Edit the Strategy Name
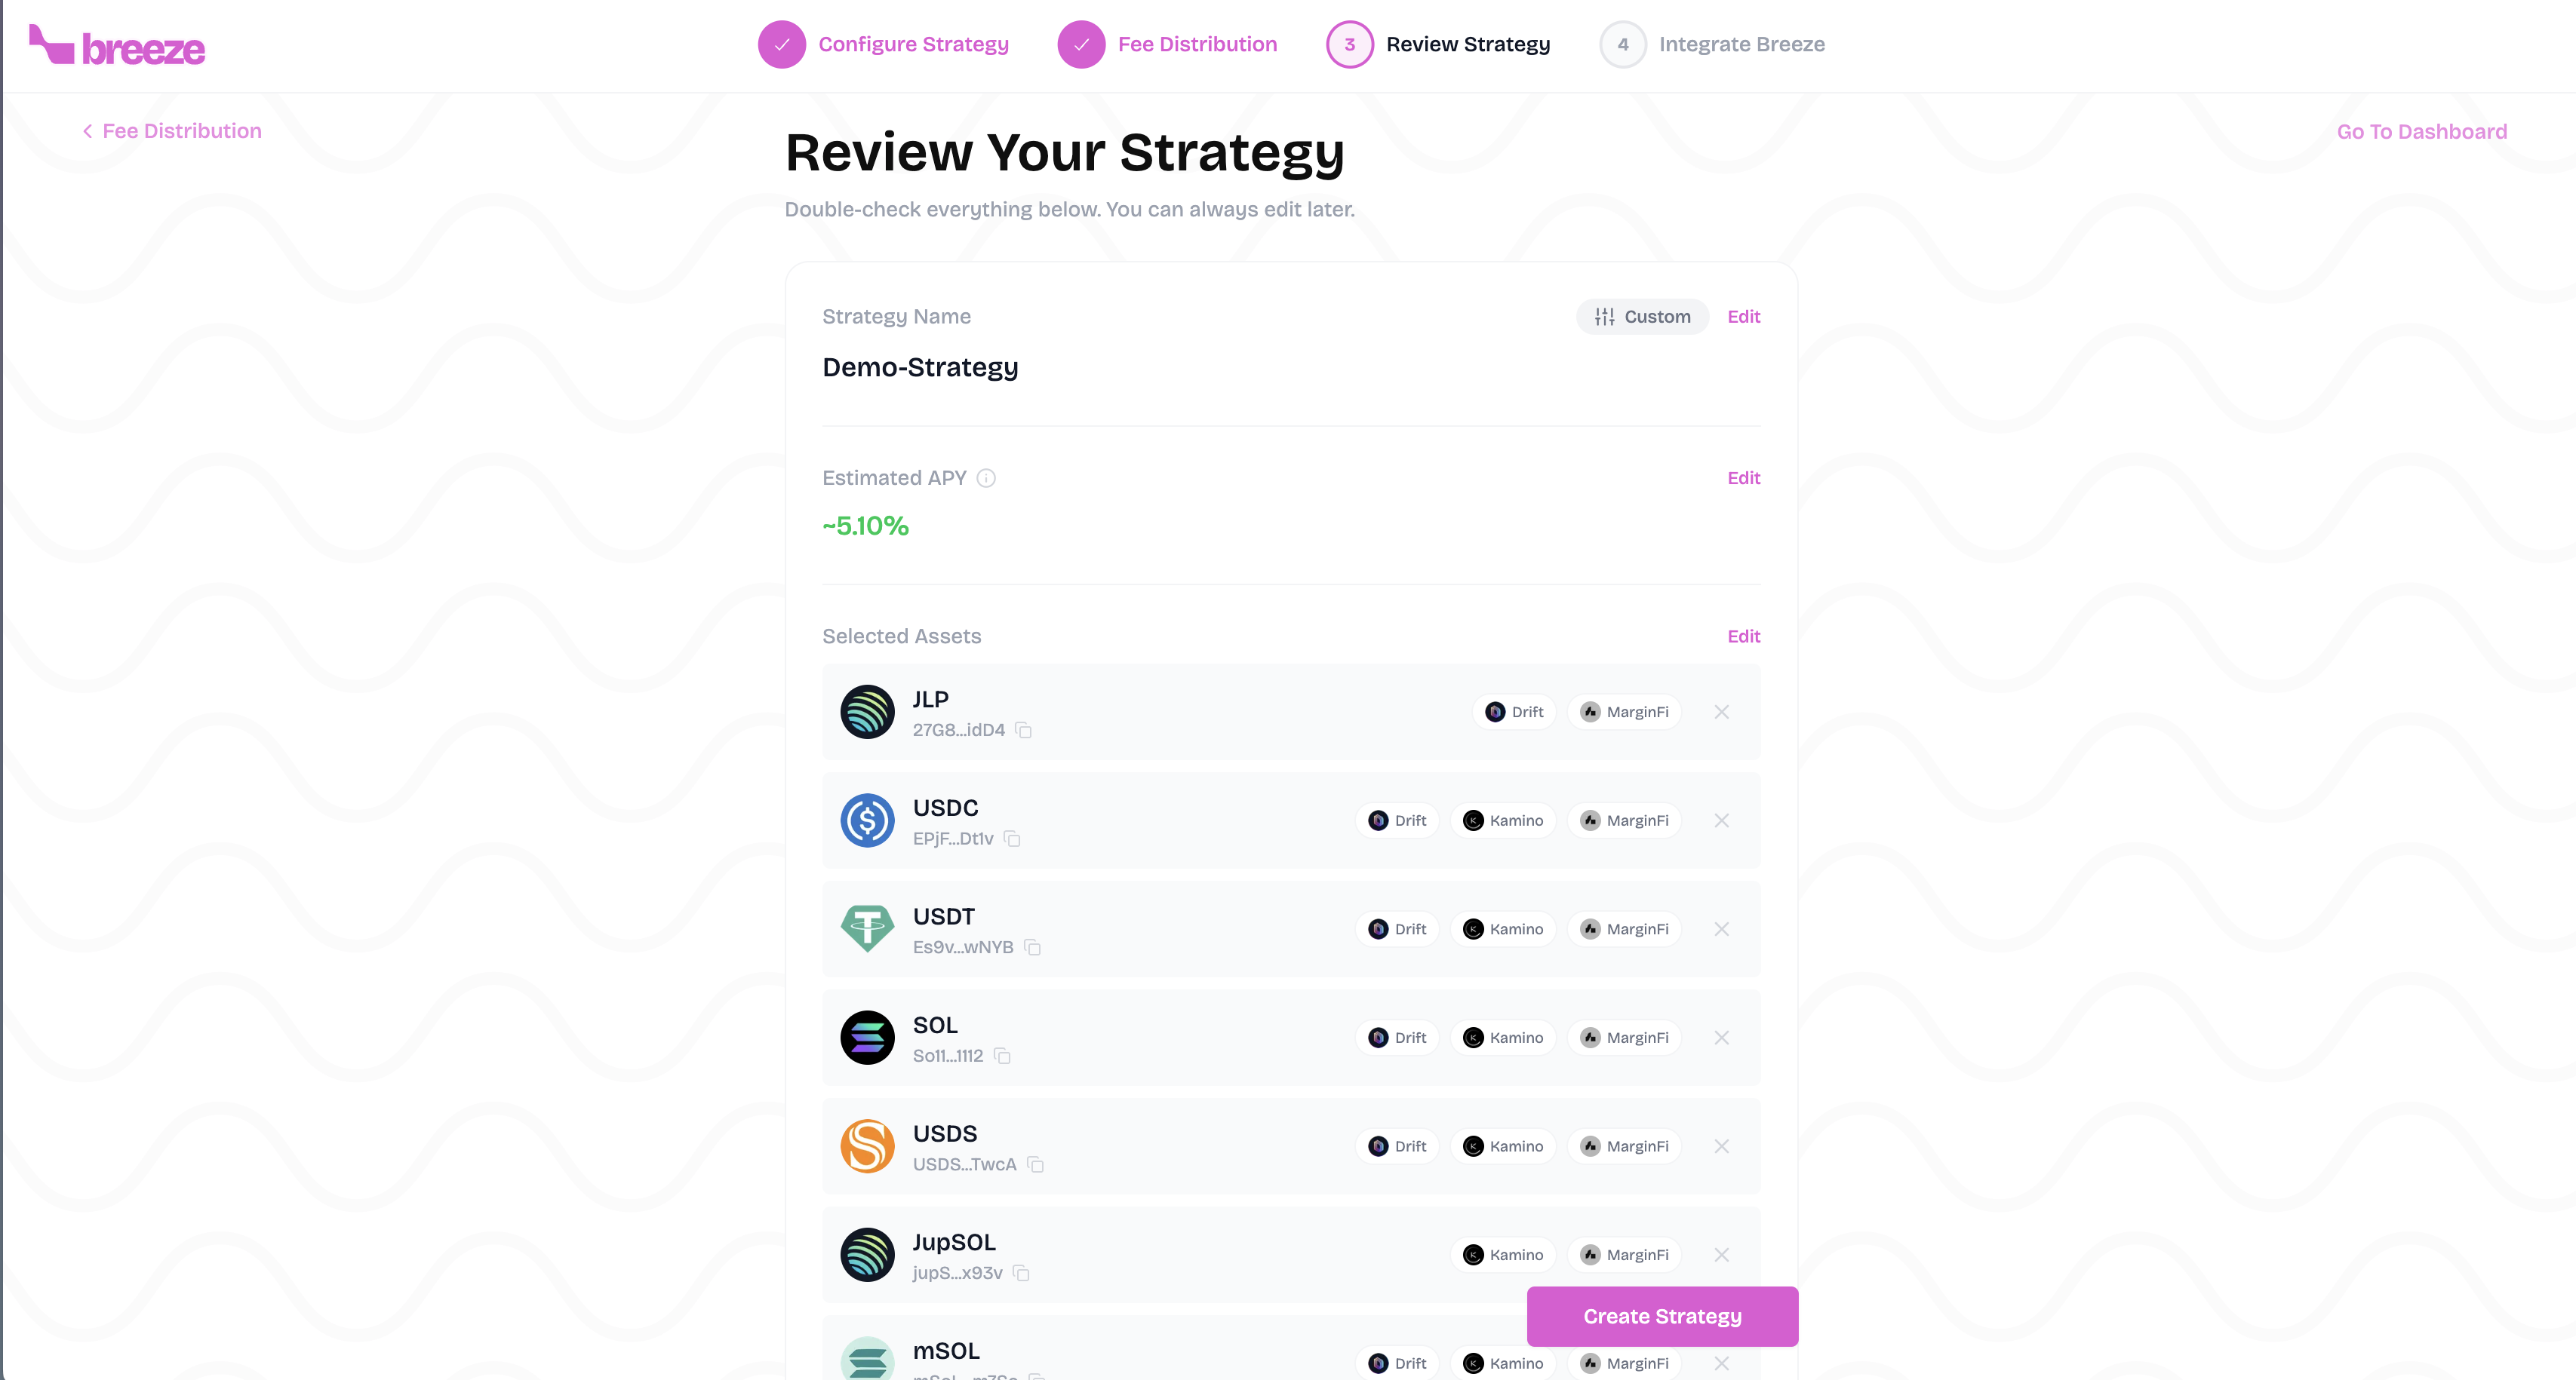Screen dimensions: 2576x1380 tap(1743, 317)
